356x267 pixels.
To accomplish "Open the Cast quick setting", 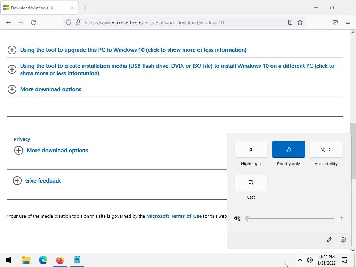I will pos(251,183).
